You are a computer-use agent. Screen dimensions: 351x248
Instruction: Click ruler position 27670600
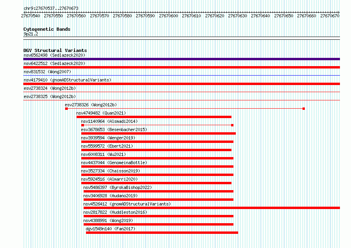[x=168, y=16]
